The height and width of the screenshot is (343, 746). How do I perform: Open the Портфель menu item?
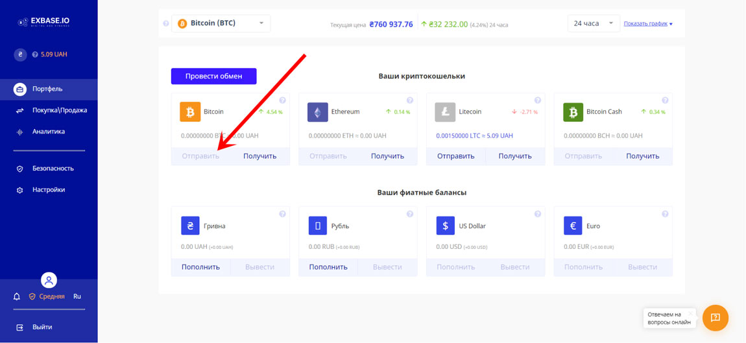[49, 89]
